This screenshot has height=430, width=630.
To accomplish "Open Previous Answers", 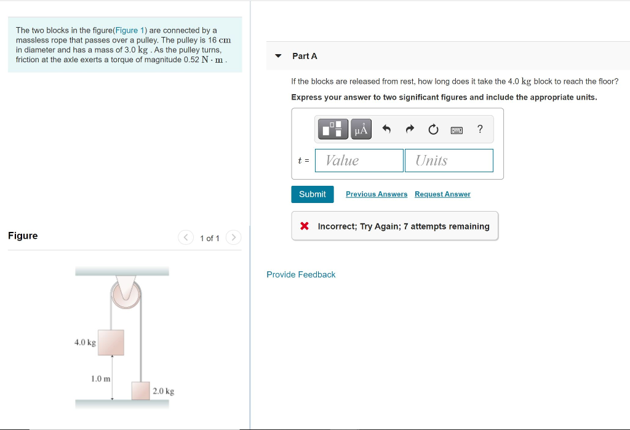I will click(x=376, y=194).
